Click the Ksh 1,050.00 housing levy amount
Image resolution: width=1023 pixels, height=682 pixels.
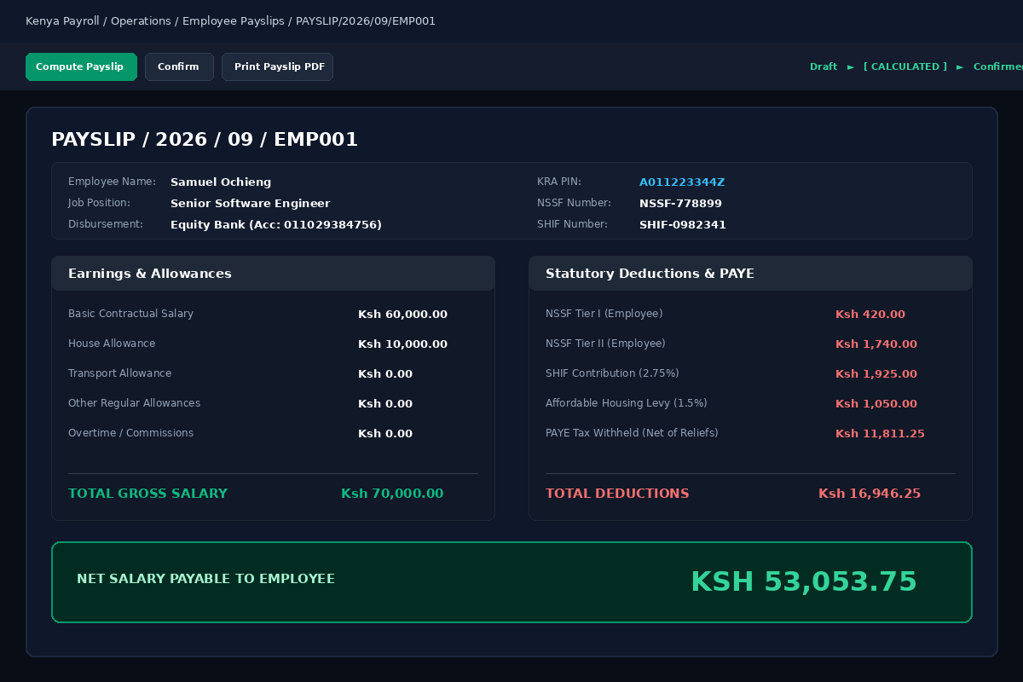tap(876, 404)
